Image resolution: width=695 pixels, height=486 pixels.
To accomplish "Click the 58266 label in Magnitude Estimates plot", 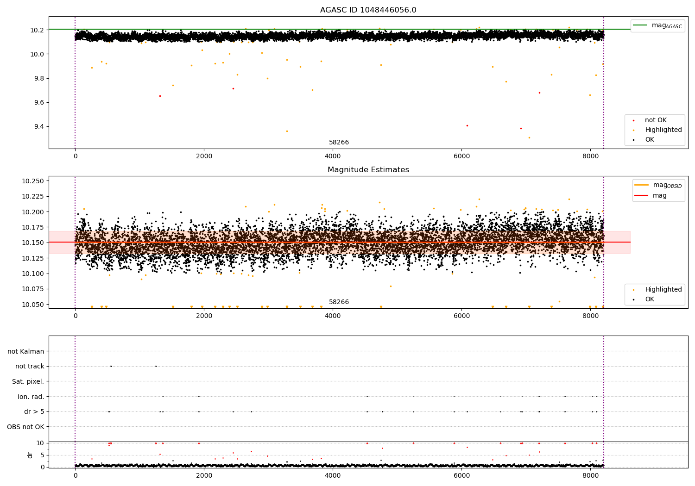I will [339, 302].
